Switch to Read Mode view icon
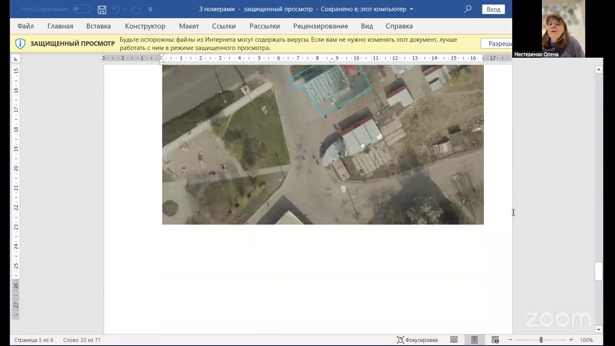615x346 pixels. point(454,340)
